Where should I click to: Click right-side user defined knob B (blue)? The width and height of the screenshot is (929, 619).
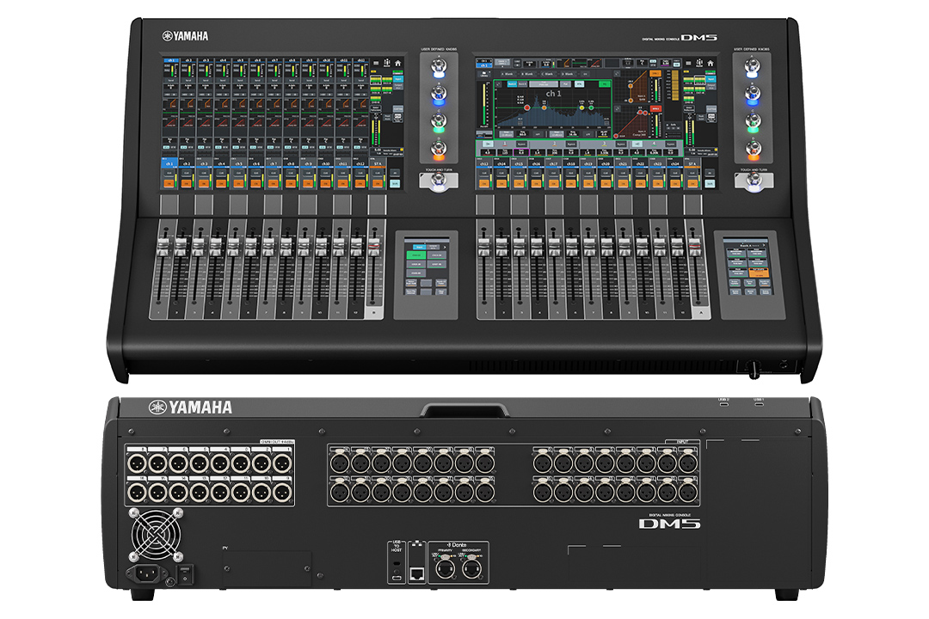point(753,94)
